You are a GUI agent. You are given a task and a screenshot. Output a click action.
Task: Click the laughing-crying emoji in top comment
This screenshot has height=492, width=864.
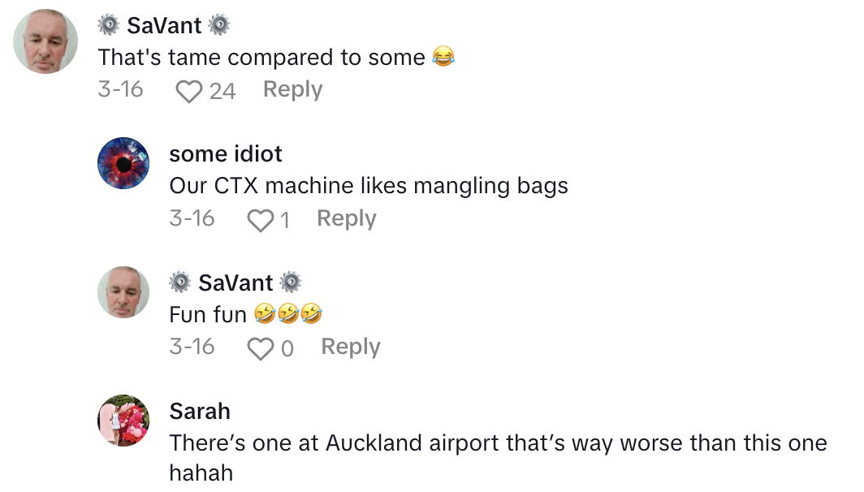[x=443, y=58]
